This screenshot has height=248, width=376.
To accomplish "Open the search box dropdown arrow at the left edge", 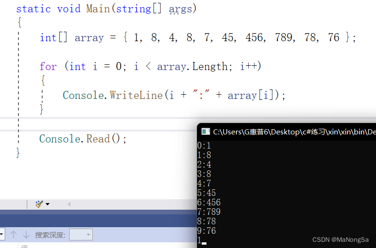I will tap(1, 235).
